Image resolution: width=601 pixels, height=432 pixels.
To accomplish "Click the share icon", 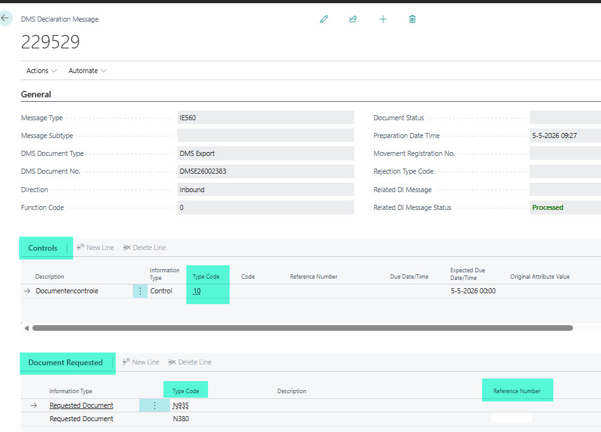I will (353, 19).
